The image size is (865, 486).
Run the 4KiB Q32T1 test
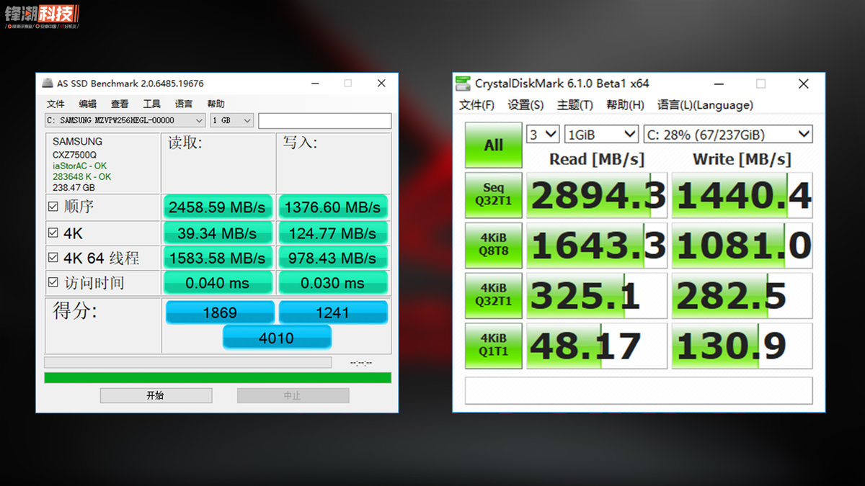[x=494, y=295]
